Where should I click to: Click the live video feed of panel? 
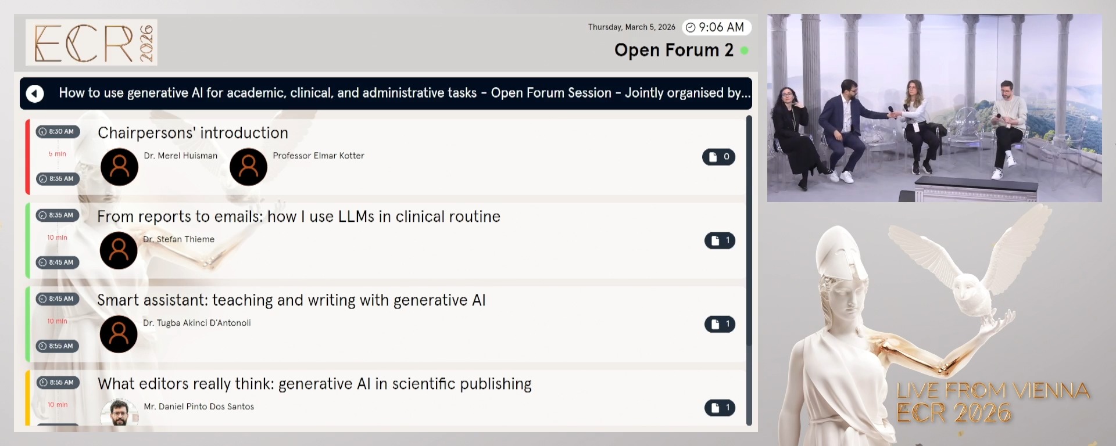tap(934, 108)
